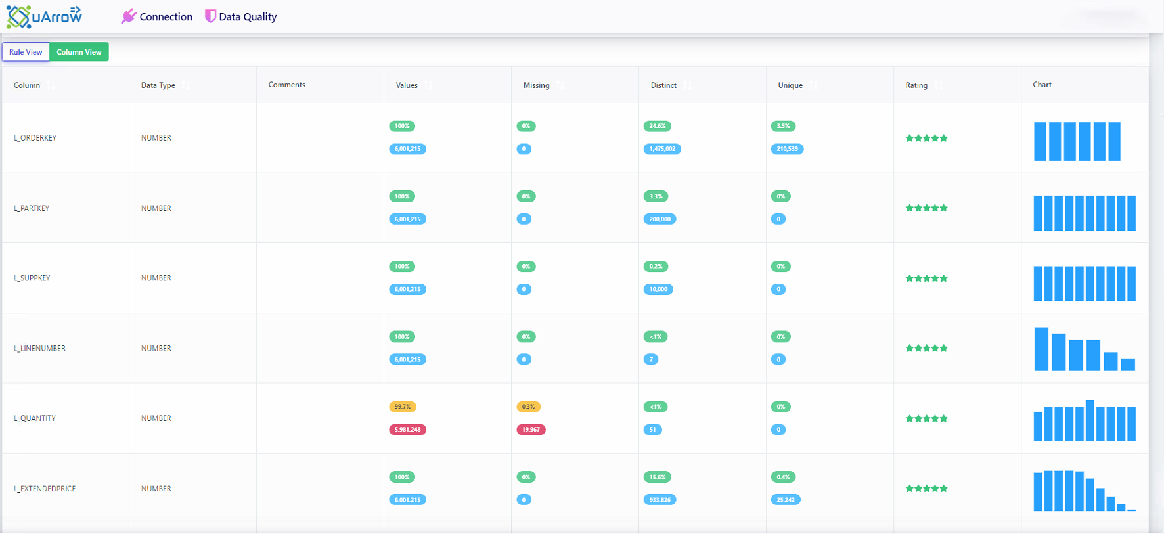The width and height of the screenshot is (1164, 534).
Task: Click the Data Quality shield icon
Action: click(210, 16)
